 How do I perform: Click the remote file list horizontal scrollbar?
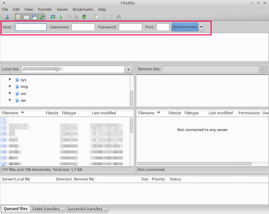pos(194,164)
